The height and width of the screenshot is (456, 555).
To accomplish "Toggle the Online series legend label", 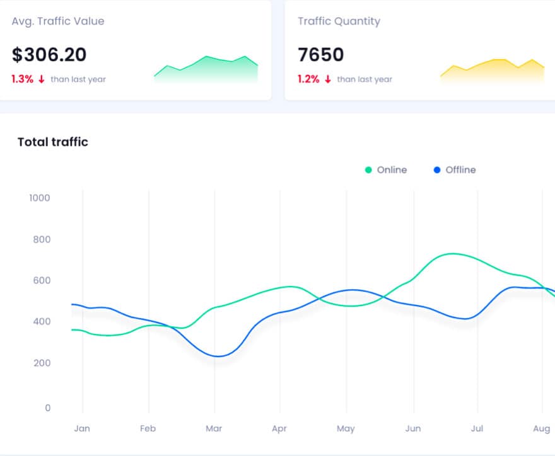I will pyautogui.click(x=392, y=170).
